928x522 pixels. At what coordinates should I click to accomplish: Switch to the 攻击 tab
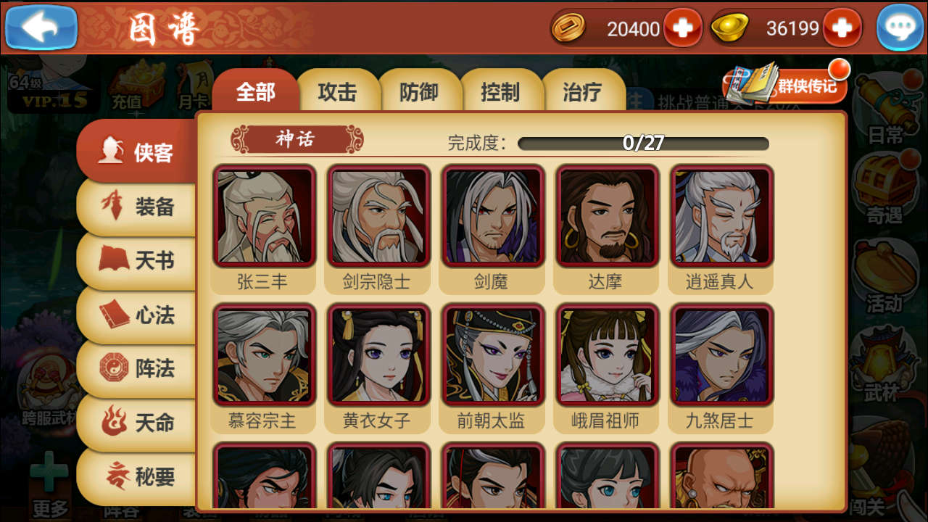tap(338, 91)
